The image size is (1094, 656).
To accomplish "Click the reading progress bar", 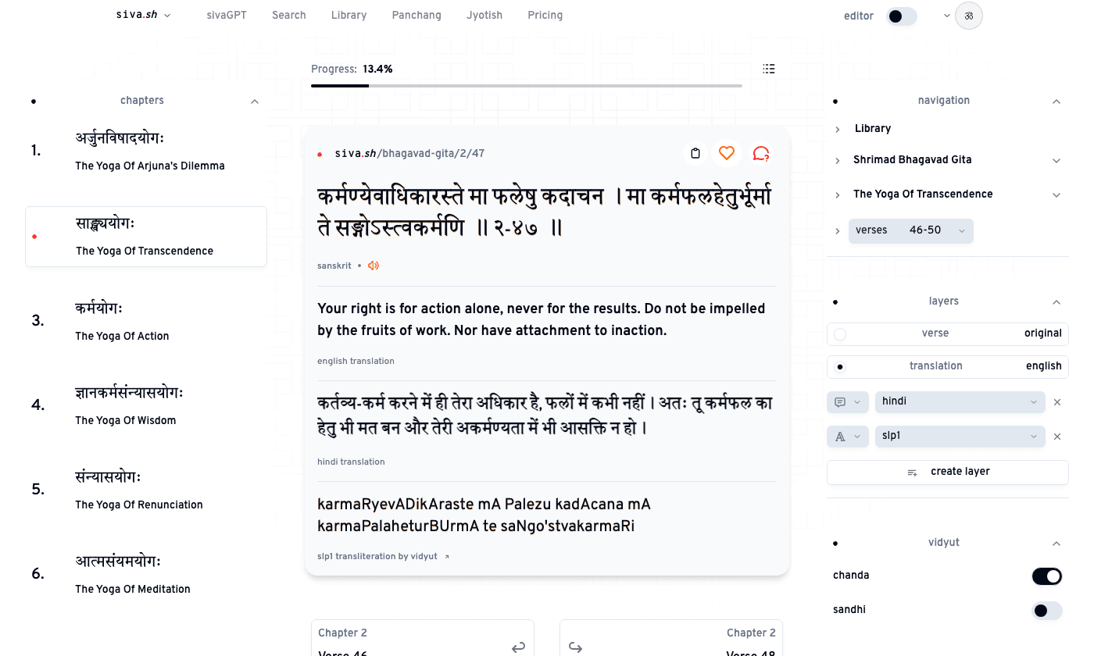I will click(527, 85).
